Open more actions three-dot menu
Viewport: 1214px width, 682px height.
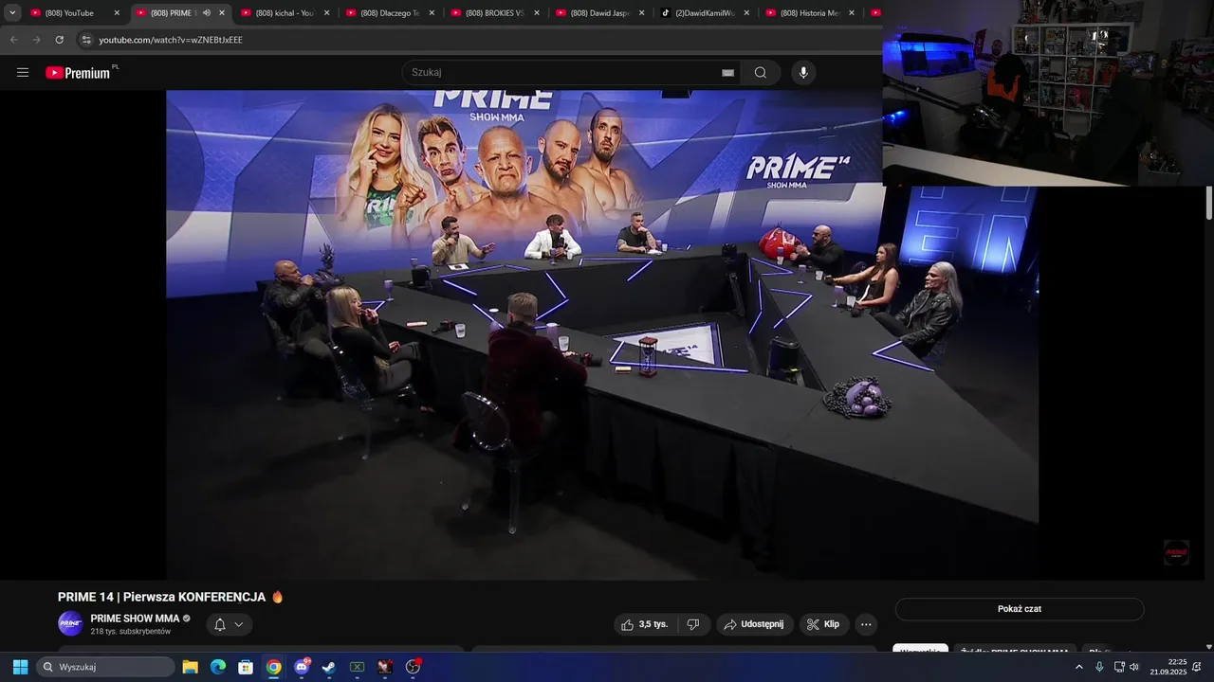click(865, 624)
